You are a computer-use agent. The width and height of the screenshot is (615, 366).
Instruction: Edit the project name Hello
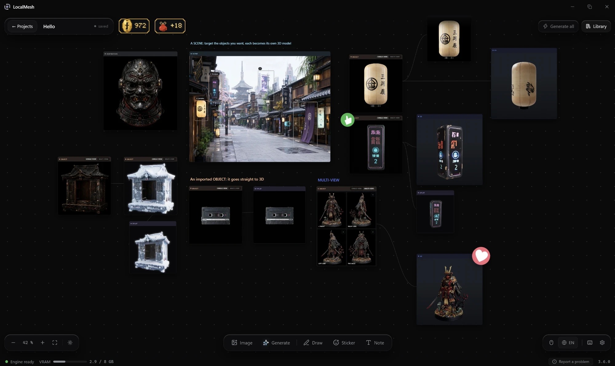(x=49, y=26)
